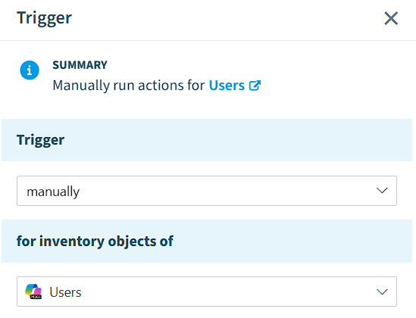This screenshot has width=416, height=318.
Task: Click the Trigger title at panel top
Action: [44, 18]
